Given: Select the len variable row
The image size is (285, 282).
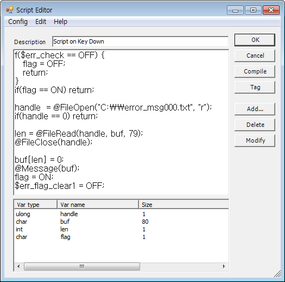Looking at the screenshot, I should 121,229.
